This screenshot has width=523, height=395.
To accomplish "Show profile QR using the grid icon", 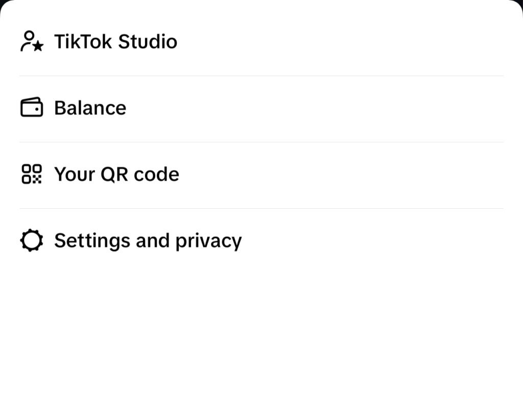I will (32, 174).
